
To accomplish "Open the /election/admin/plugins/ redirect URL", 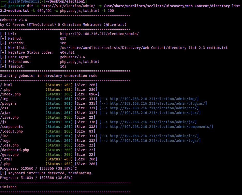I will [x=158, y=103].
